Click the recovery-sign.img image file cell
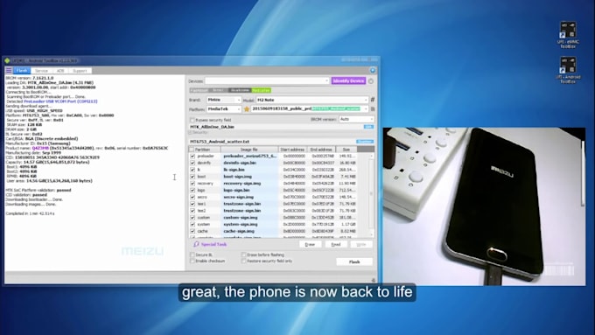The height and width of the screenshot is (335, 595). click(x=249, y=184)
